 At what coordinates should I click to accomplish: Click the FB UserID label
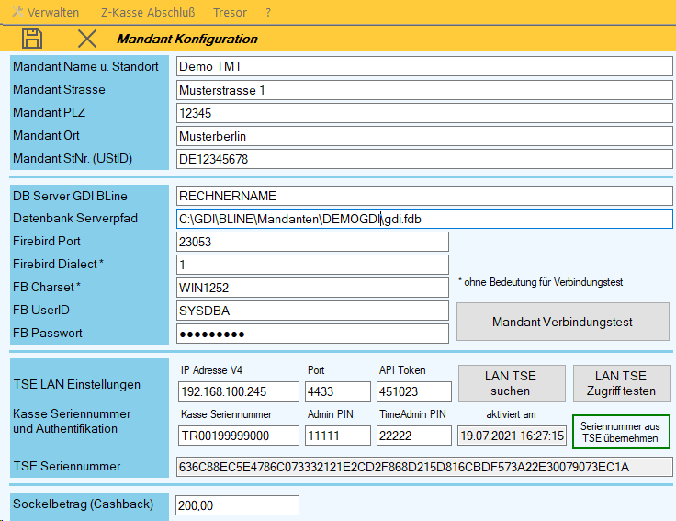[x=41, y=310]
